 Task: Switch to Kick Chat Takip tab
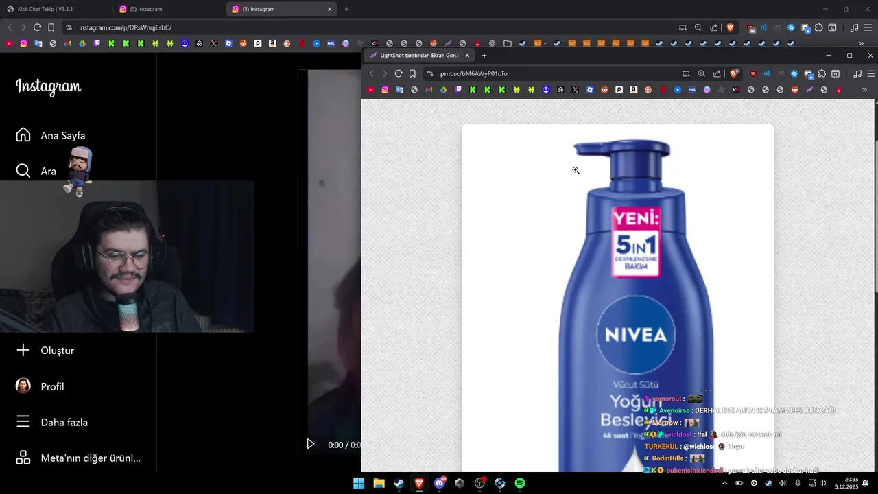(x=55, y=9)
